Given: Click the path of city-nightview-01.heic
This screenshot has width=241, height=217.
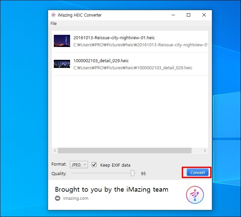Looking at the screenshot, I should click(140, 45).
